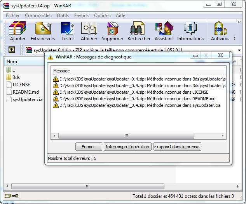Click the archive icon in address bar

[29, 50]
